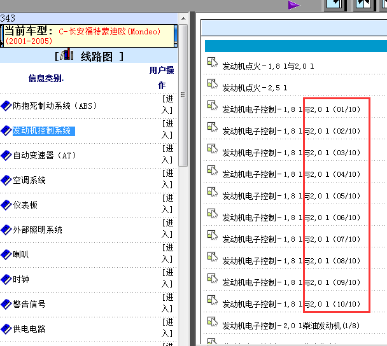Open 外部照明系统 category

38,230
